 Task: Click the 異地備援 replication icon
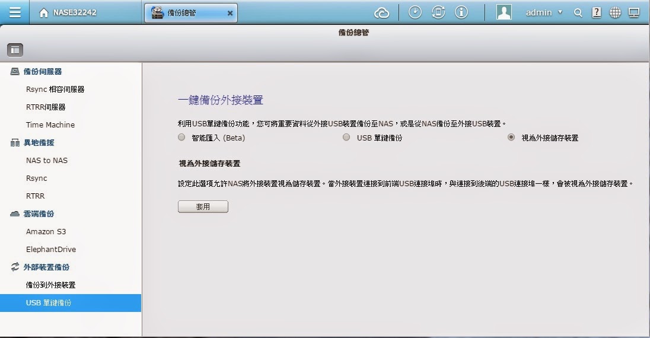point(15,143)
